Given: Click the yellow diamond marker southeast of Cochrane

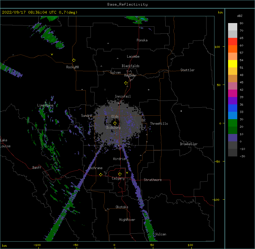Looking at the screenshot, I should point(101,174).
